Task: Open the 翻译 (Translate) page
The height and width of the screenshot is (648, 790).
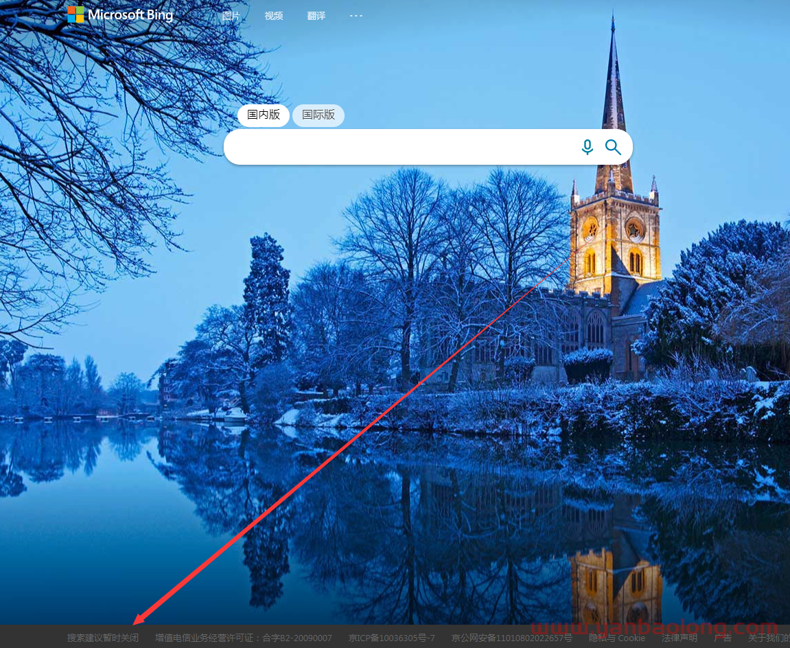Action: click(x=316, y=16)
